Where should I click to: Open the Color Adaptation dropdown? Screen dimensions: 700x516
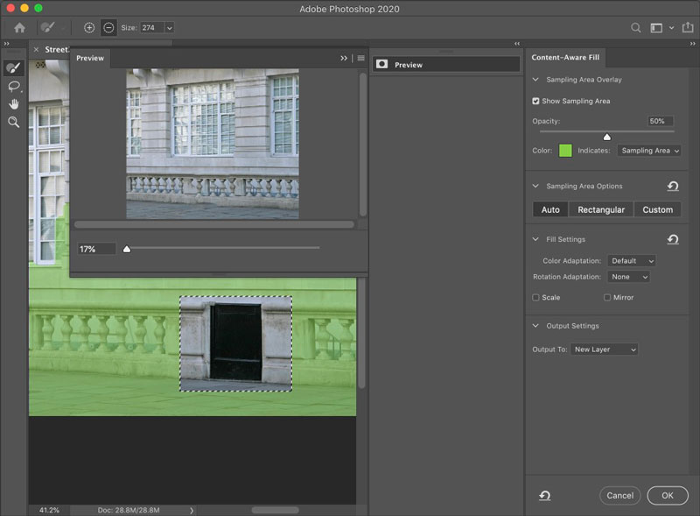click(x=632, y=261)
